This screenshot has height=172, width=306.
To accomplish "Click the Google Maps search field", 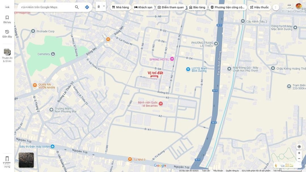I will pos(45,7).
